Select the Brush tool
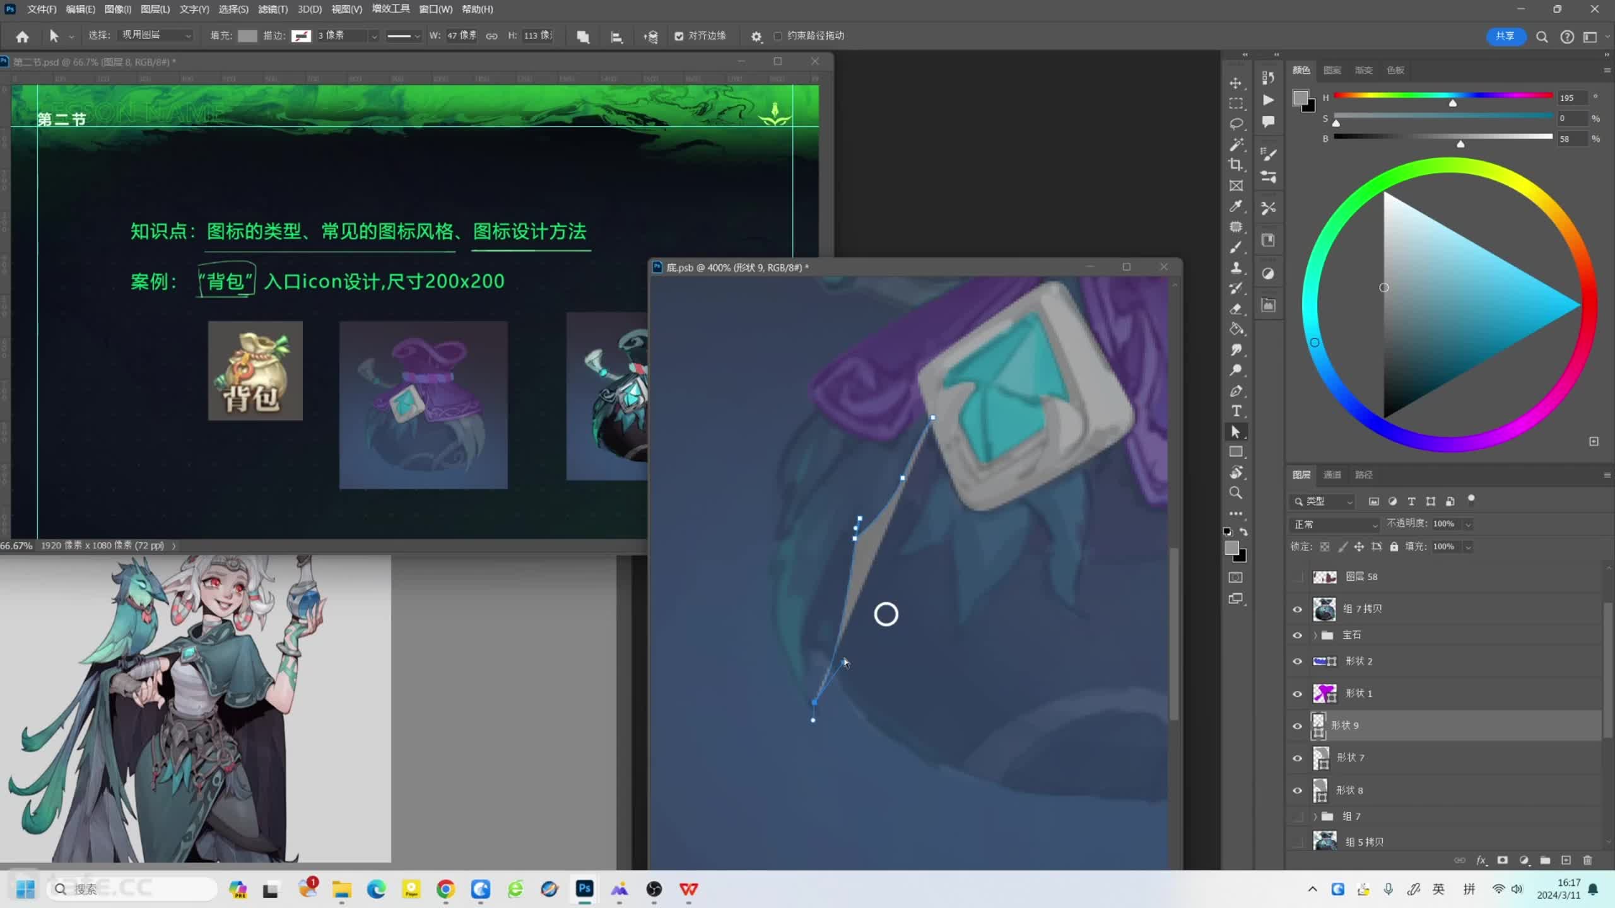Image resolution: width=1615 pixels, height=908 pixels. 1236,247
